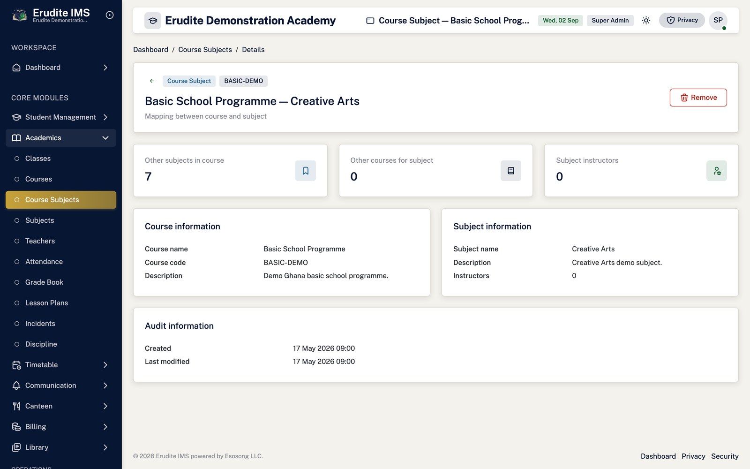Expand the Dashboard sidebar chevron
The width and height of the screenshot is (750, 469).
[105, 68]
